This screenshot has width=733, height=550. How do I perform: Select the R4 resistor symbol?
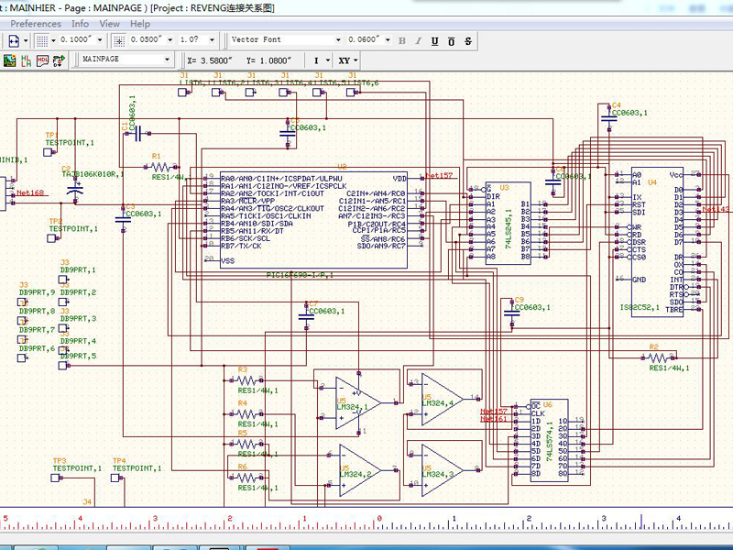pyautogui.click(x=246, y=413)
